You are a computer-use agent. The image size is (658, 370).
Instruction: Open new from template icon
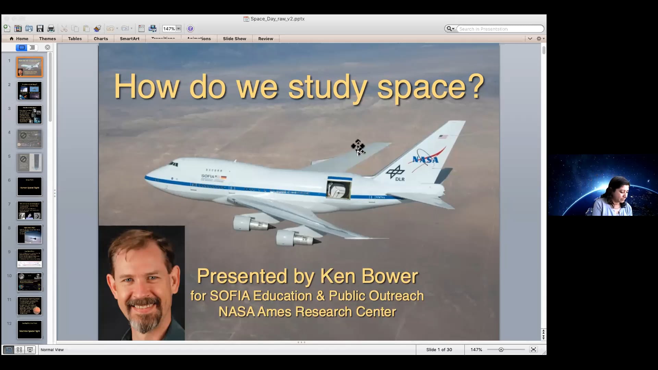click(18, 28)
